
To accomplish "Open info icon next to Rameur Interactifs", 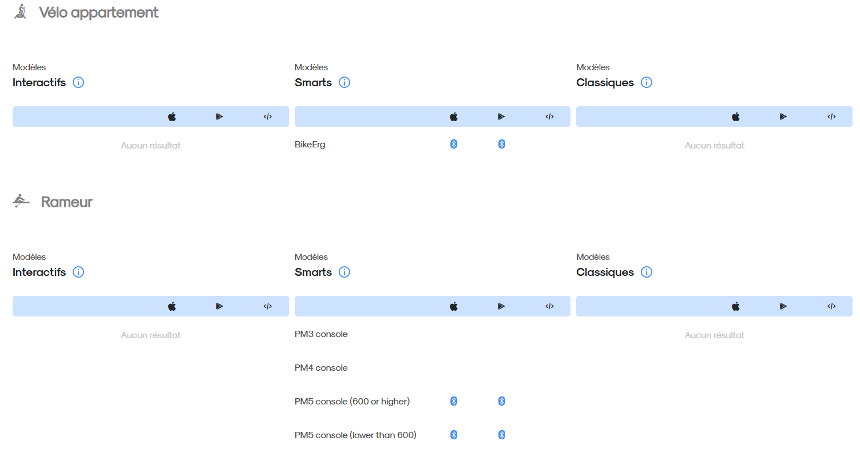I will click(79, 272).
